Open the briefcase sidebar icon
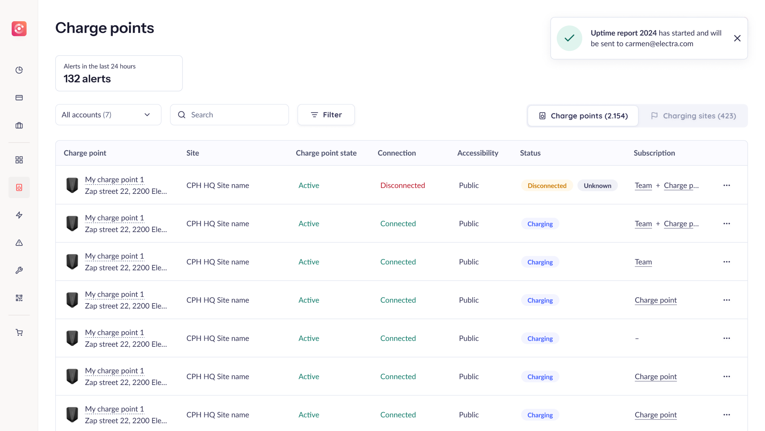The image size is (765, 431). [19, 125]
